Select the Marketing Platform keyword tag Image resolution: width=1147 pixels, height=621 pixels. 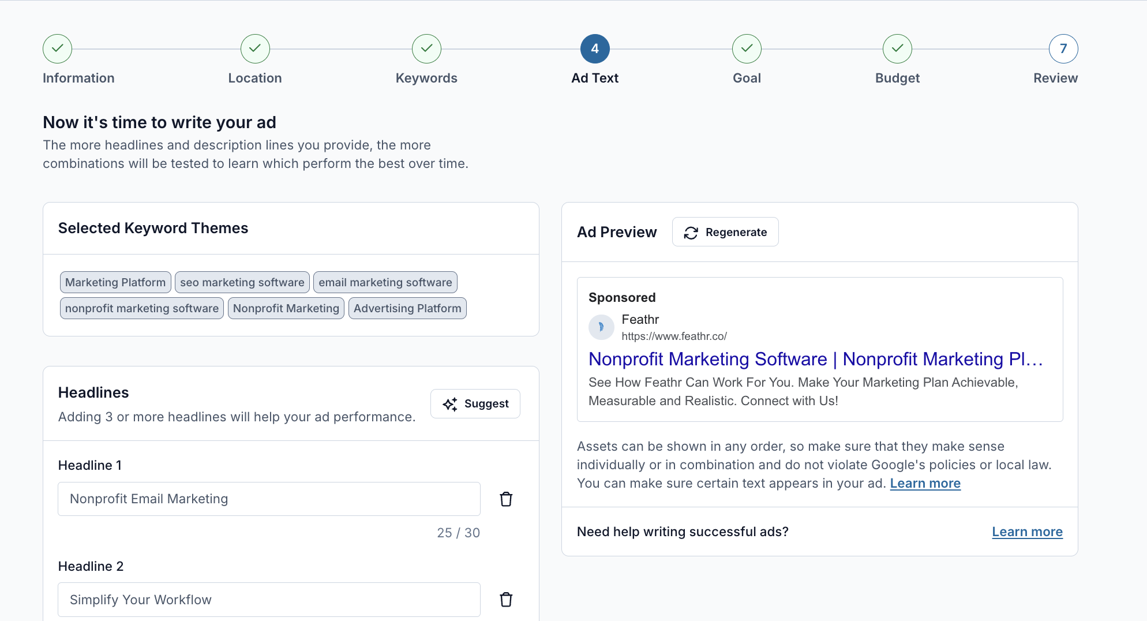point(115,283)
